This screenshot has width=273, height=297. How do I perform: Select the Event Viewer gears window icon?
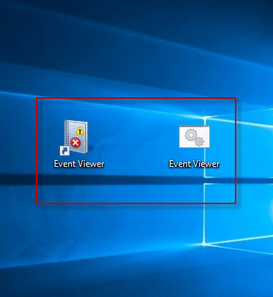point(194,136)
